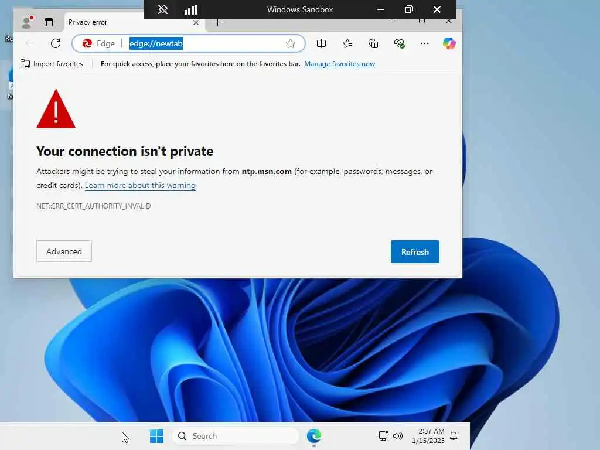Click the Edge profile avatar icon
Image resolution: width=600 pixels, height=450 pixels.
tap(27, 22)
